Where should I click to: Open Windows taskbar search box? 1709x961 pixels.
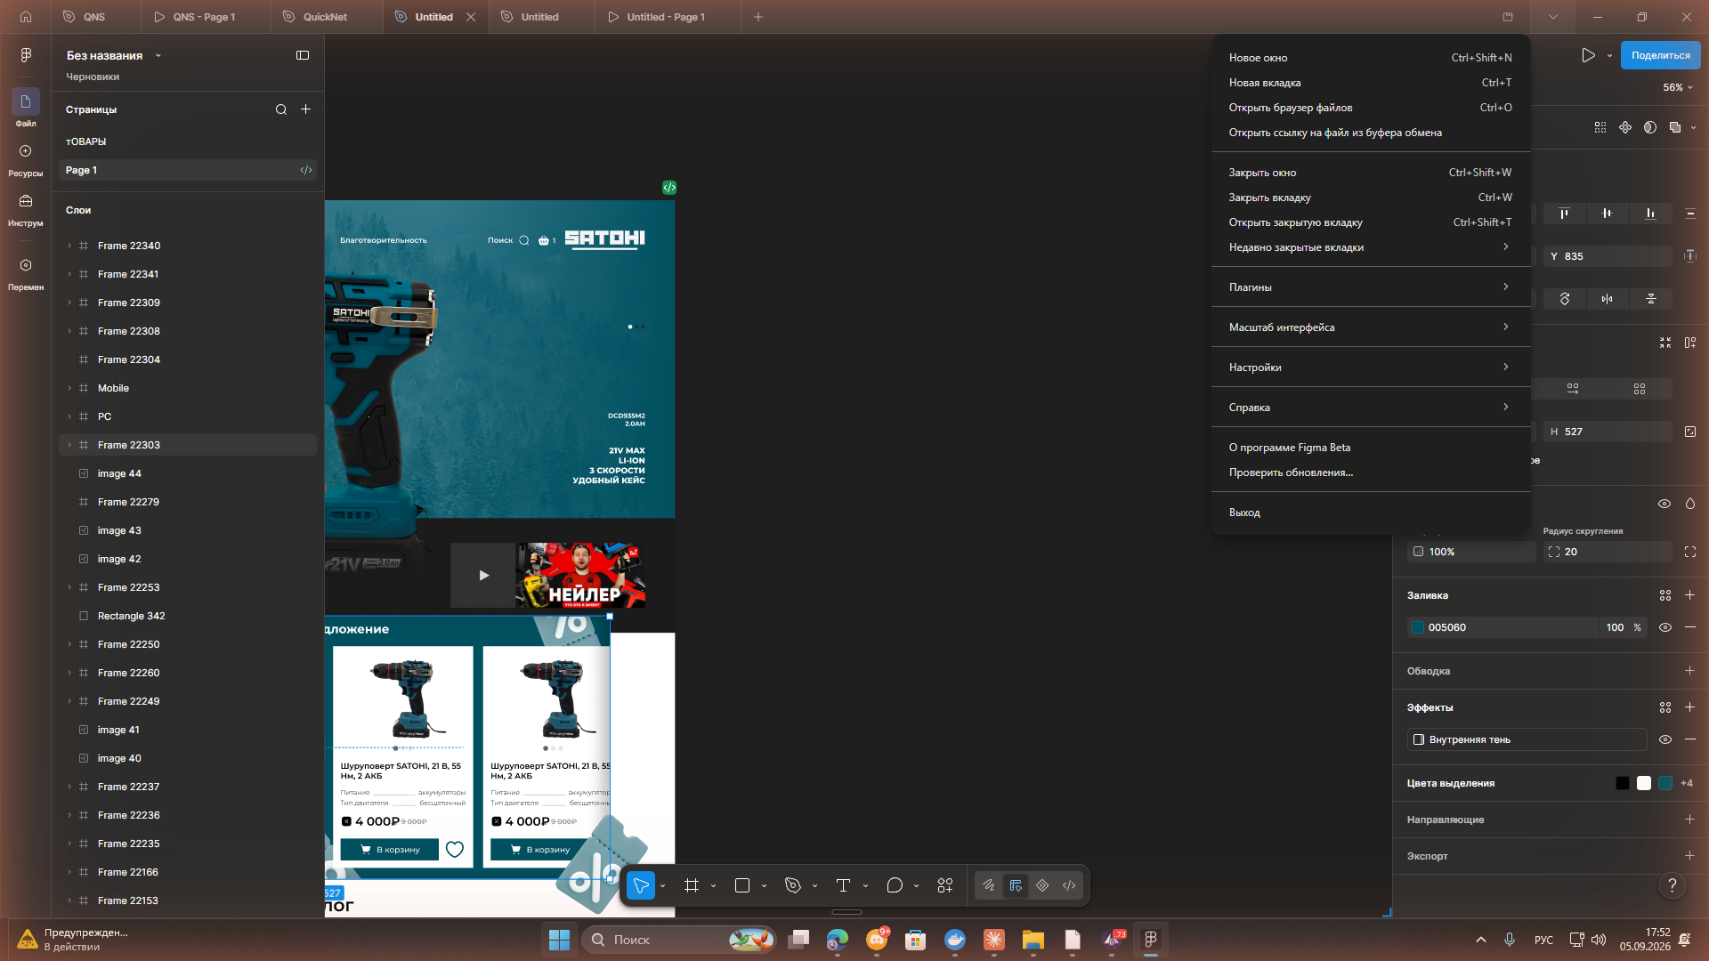pos(678,940)
